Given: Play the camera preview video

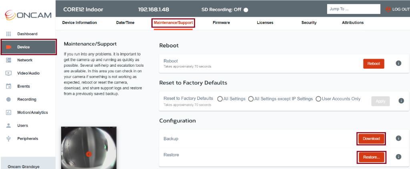Looking at the screenshot, I should (x=89, y=154).
